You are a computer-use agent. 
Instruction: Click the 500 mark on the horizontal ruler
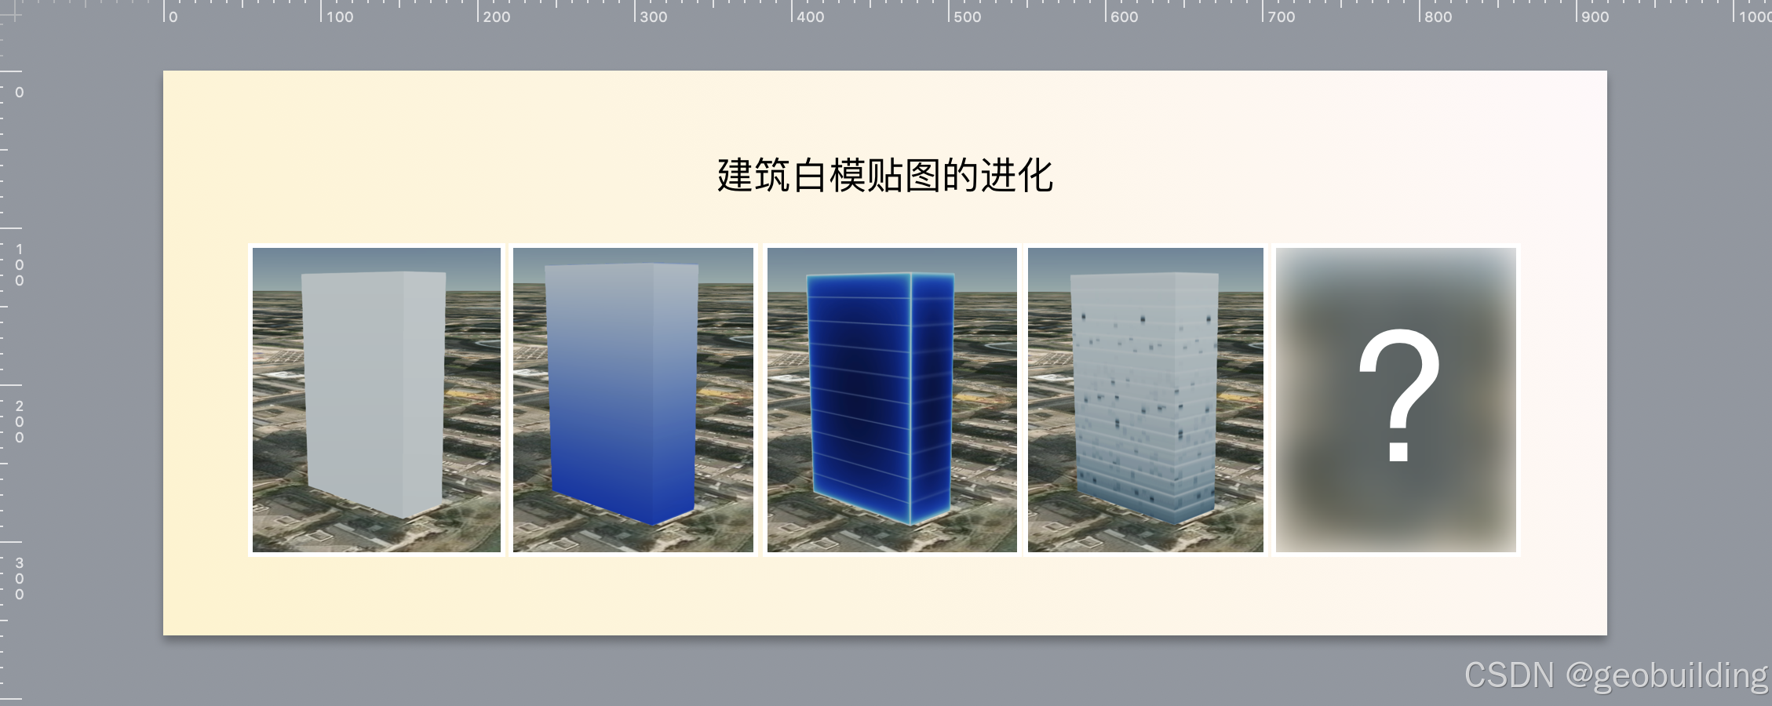pyautogui.click(x=967, y=16)
